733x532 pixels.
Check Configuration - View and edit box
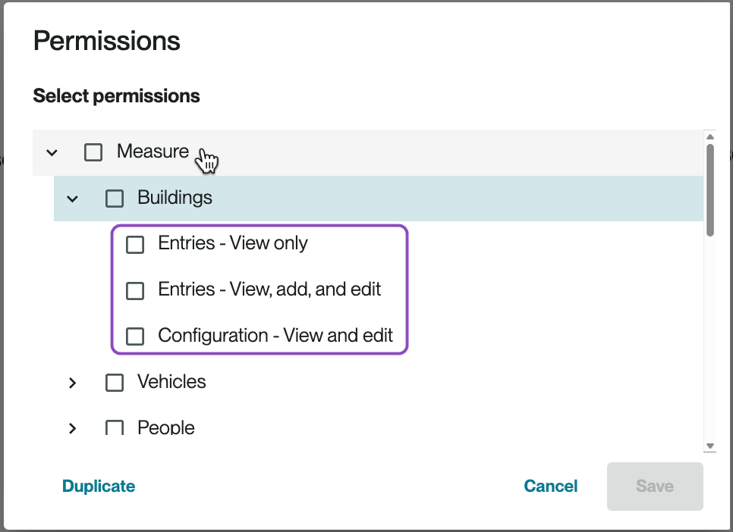pos(135,336)
